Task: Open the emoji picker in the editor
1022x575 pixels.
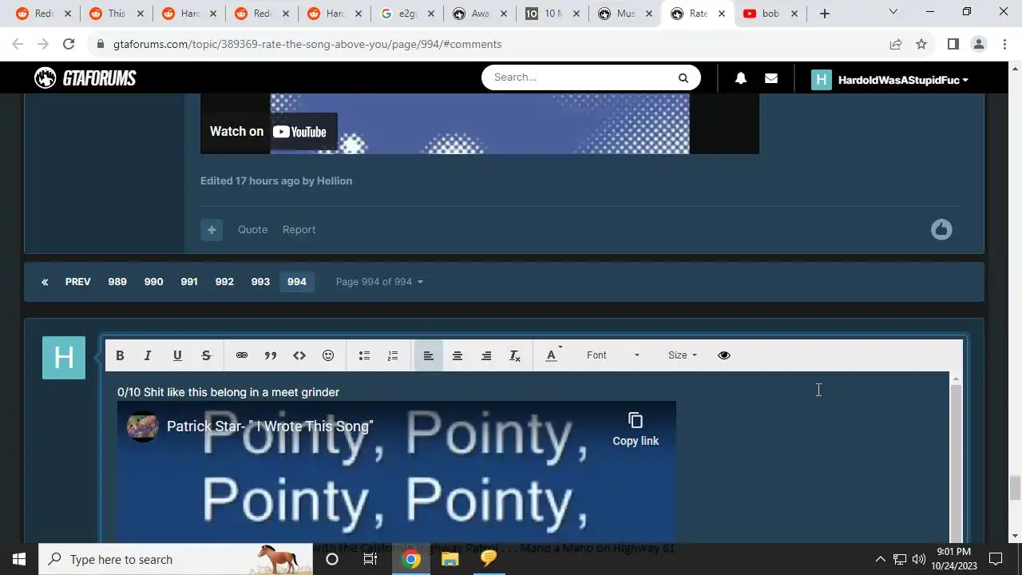Action: coord(328,355)
